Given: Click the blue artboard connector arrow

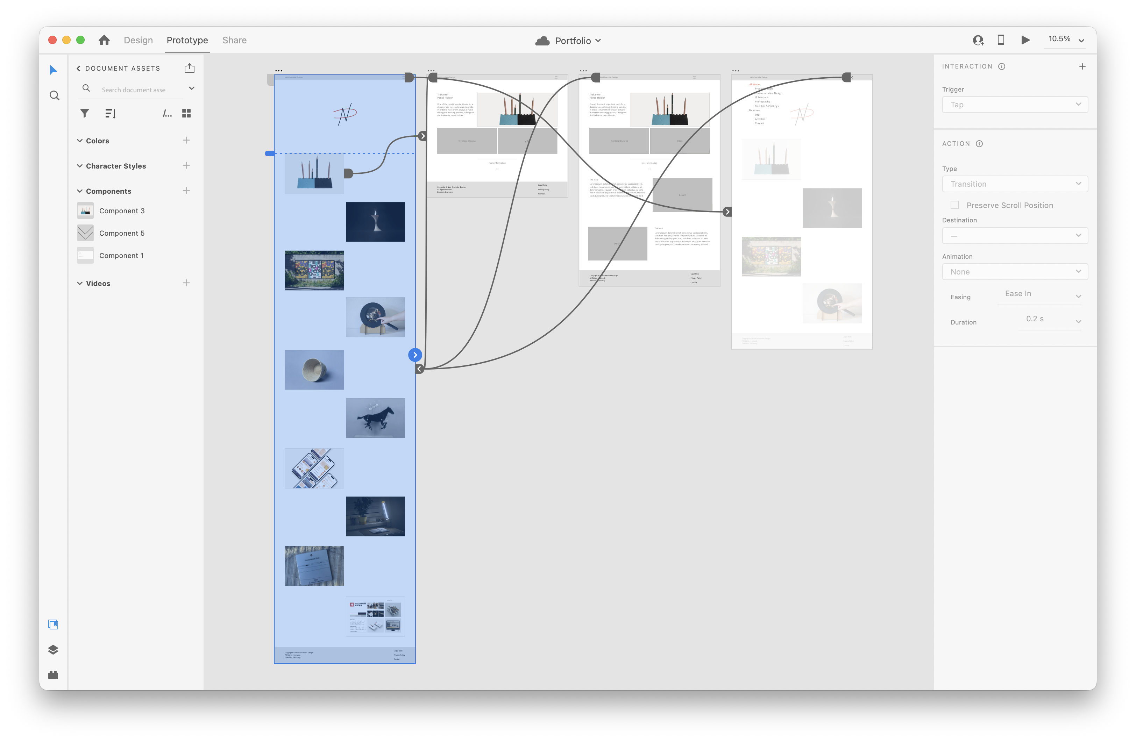Looking at the screenshot, I should pos(415,355).
